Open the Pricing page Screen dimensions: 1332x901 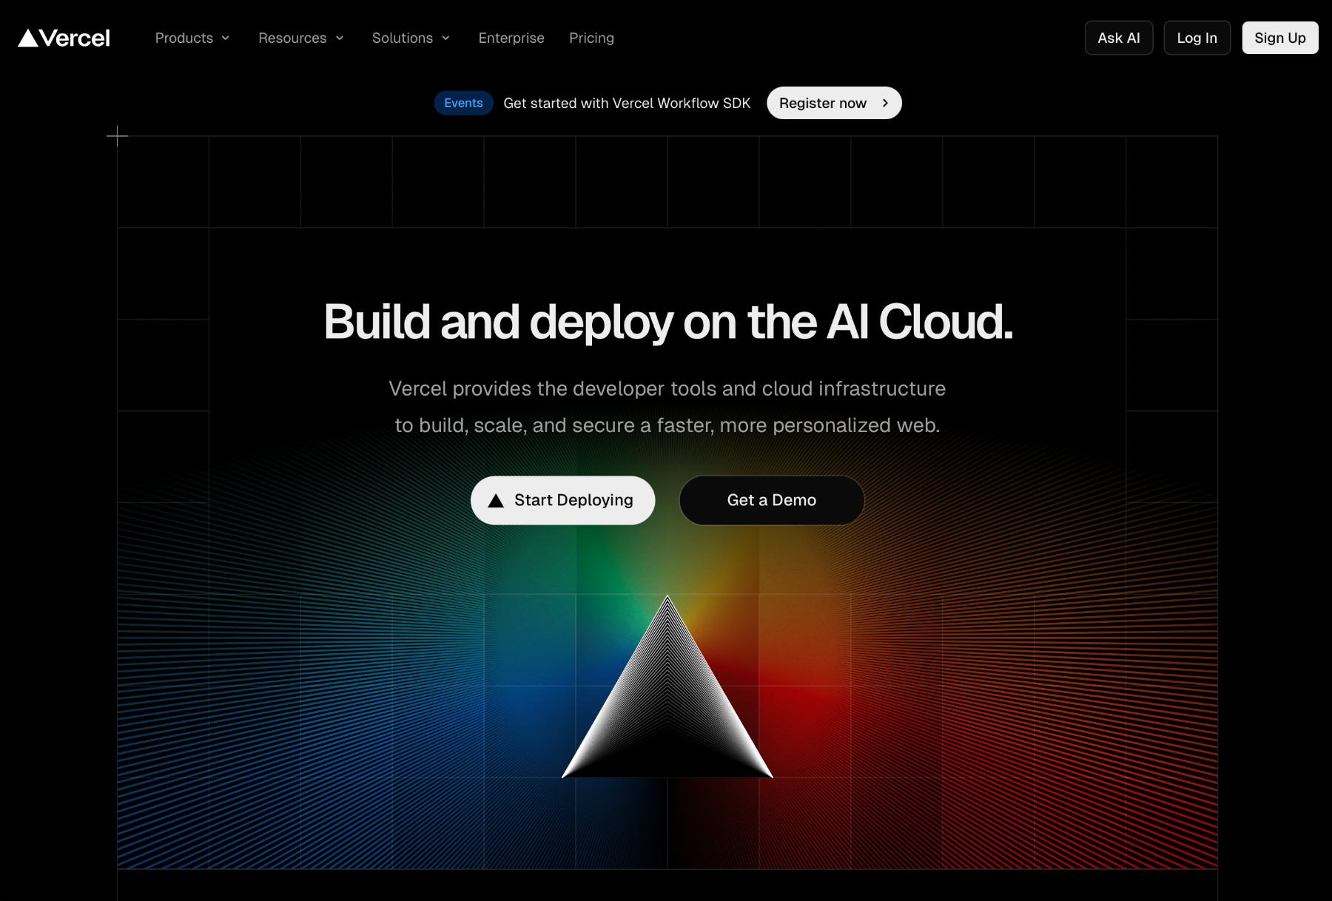tap(591, 38)
